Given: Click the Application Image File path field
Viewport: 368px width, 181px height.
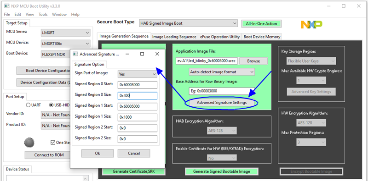Looking at the screenshot, I should pos(207,61).
